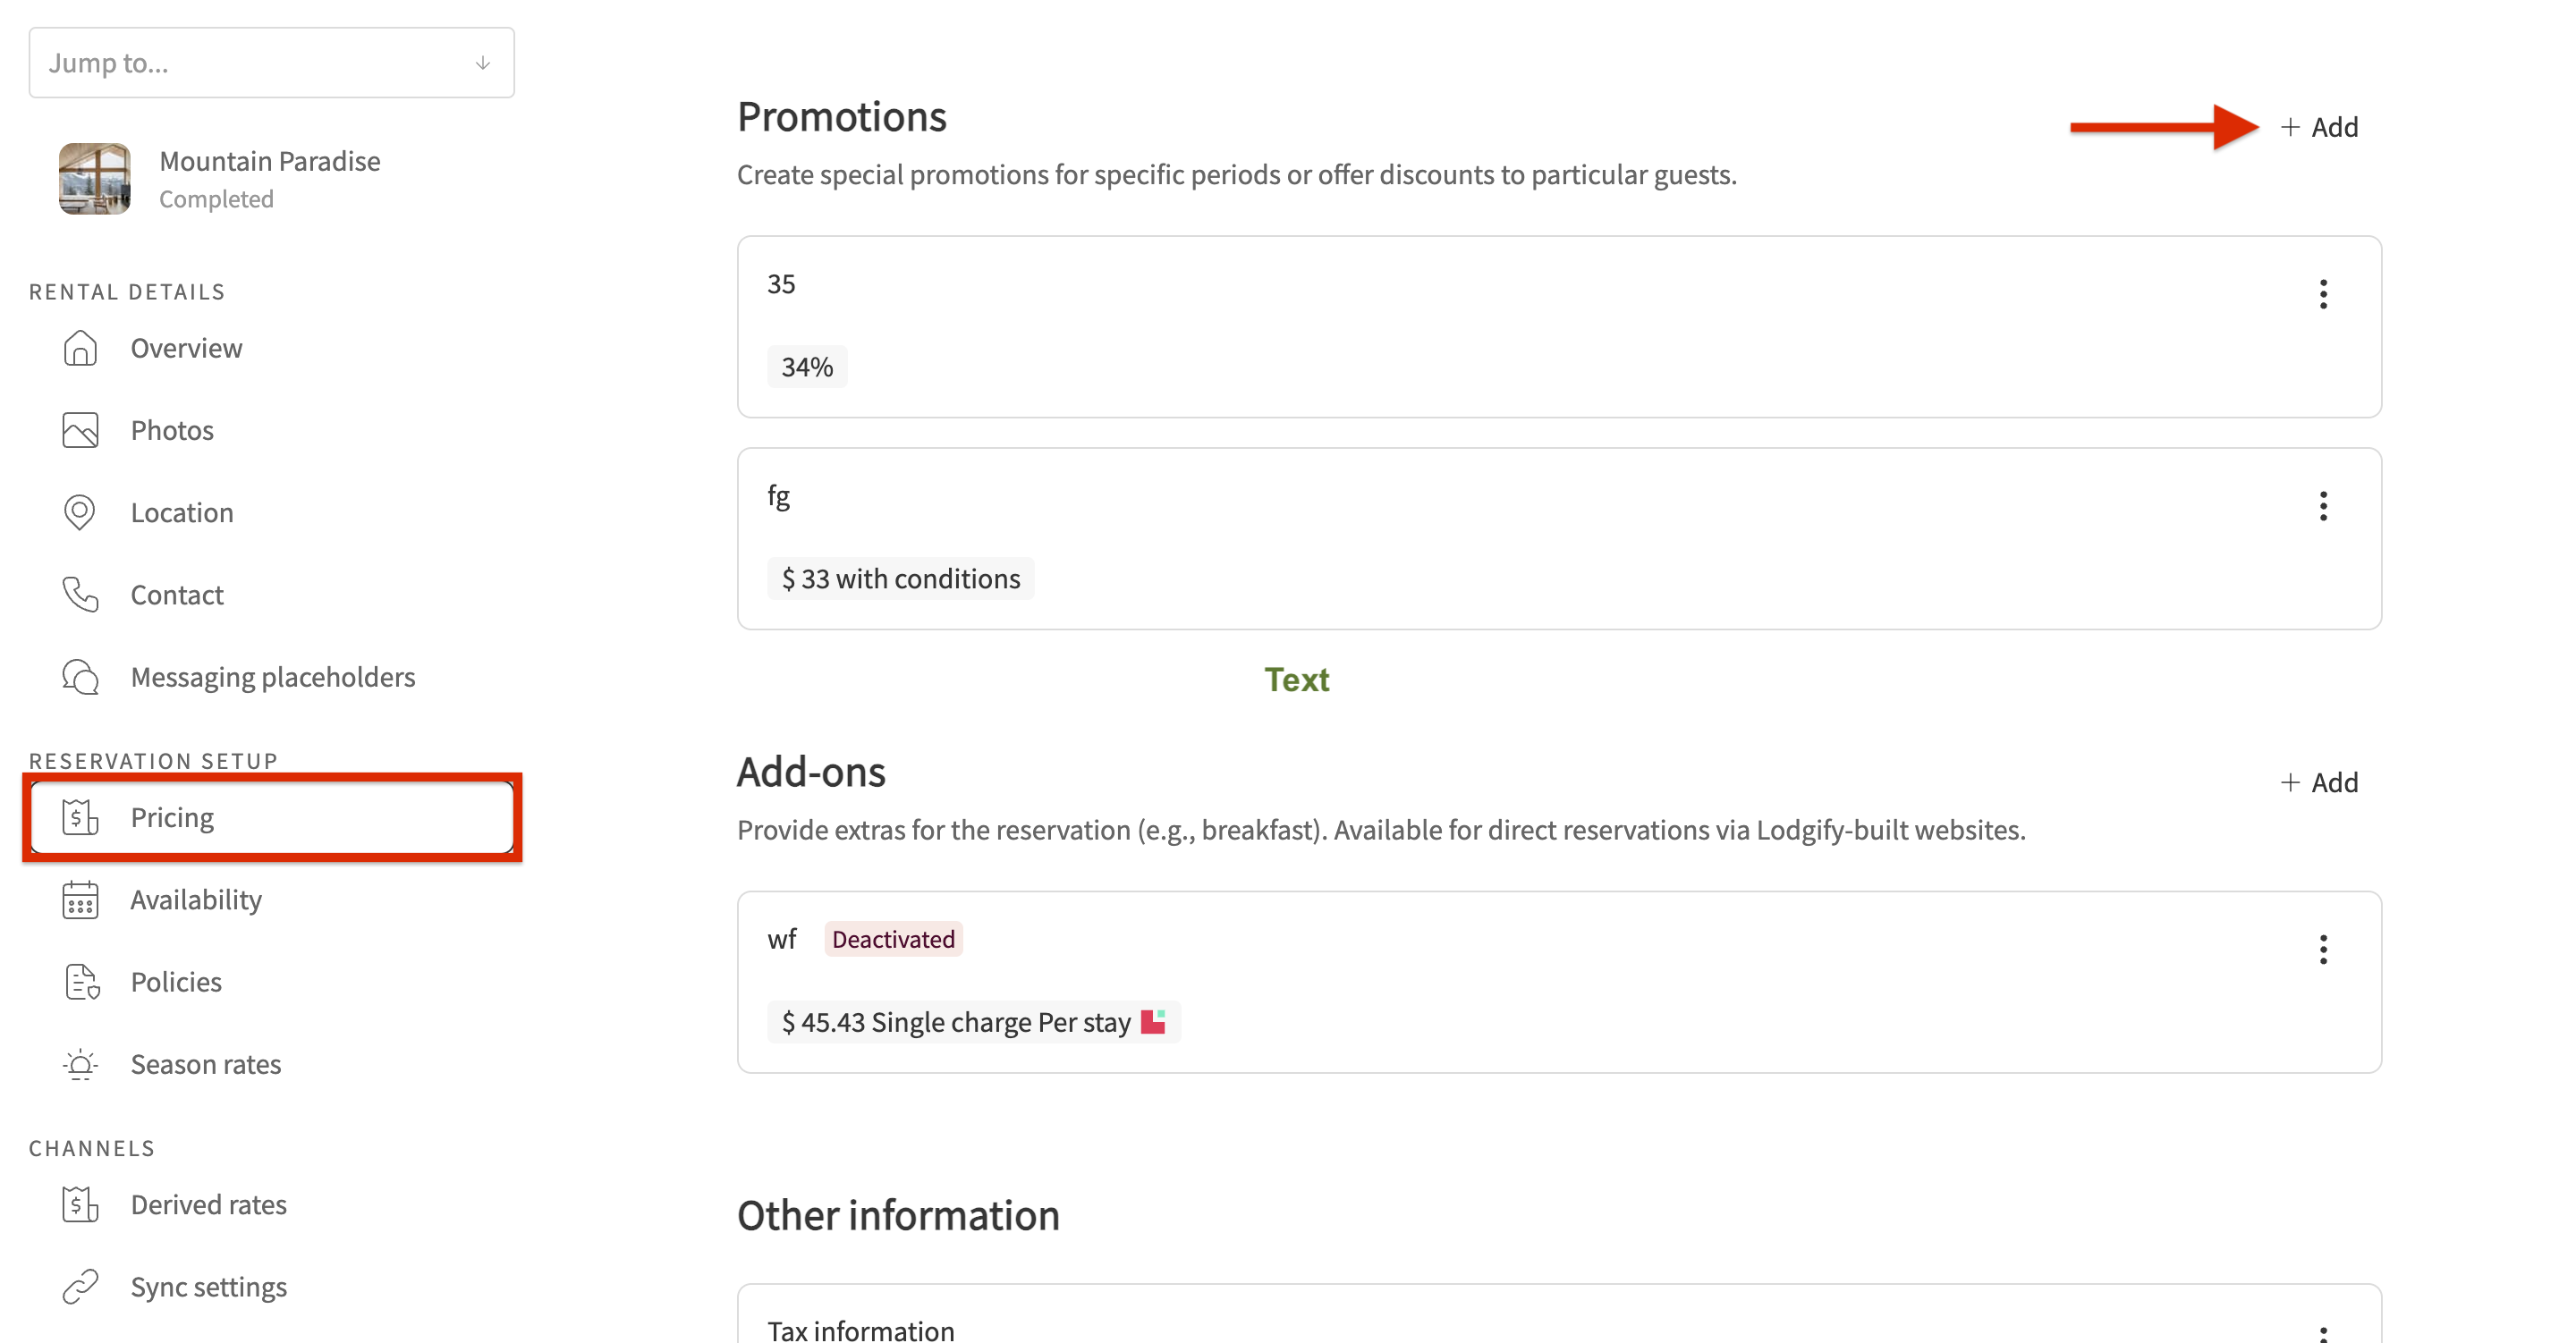
Task: Select Pricing in the sidebar
Action: (x=272, y=817)
